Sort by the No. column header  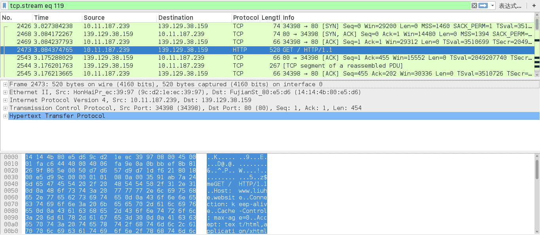pos(16,18)
